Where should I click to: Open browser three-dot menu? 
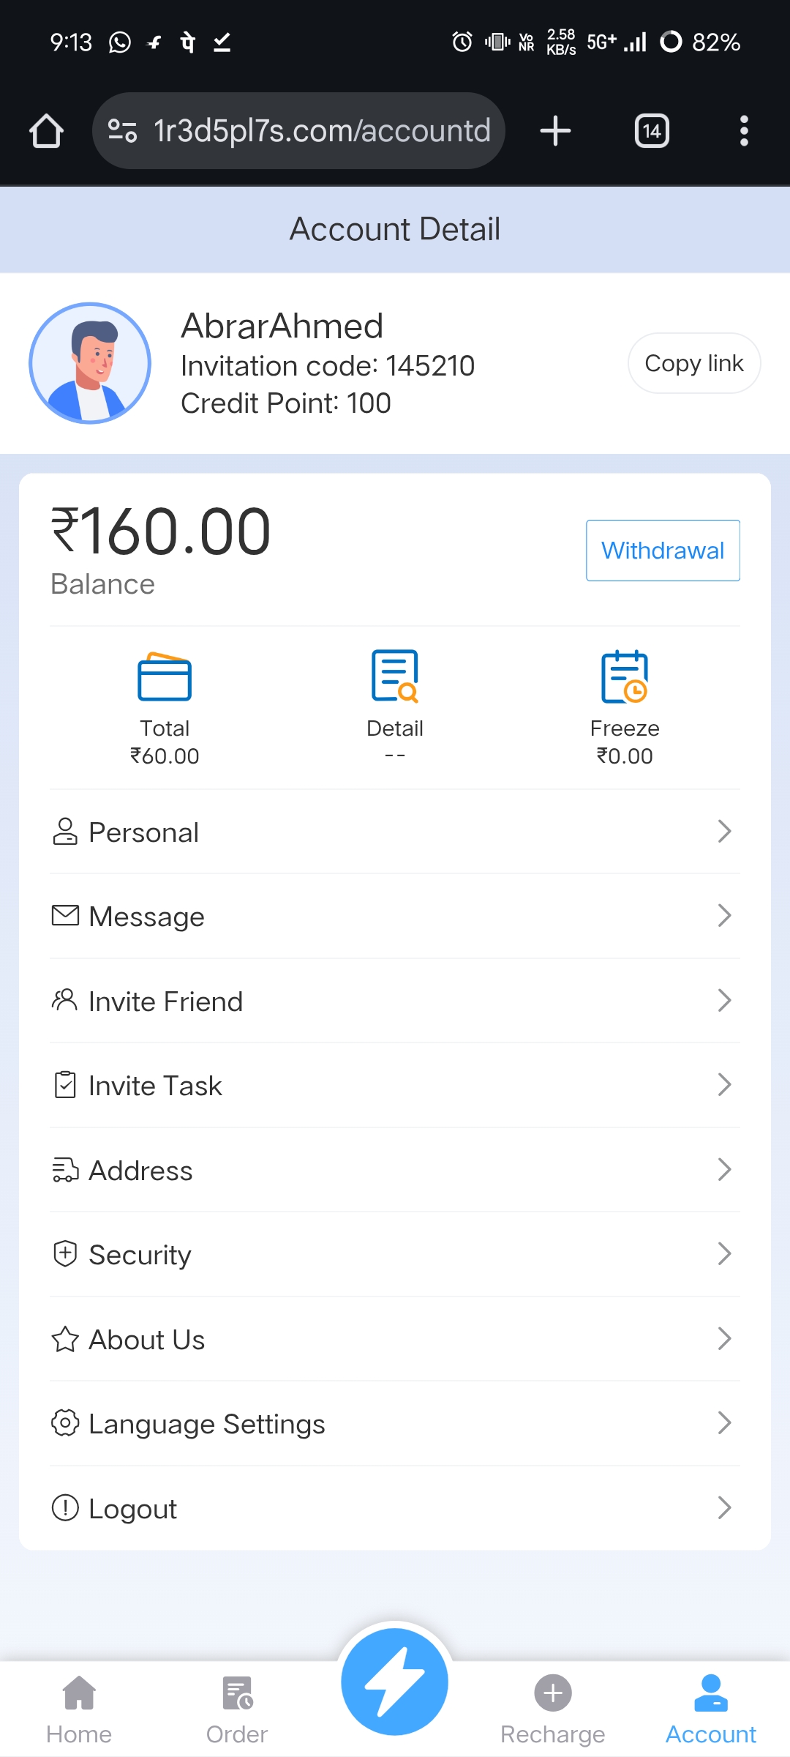743,131
